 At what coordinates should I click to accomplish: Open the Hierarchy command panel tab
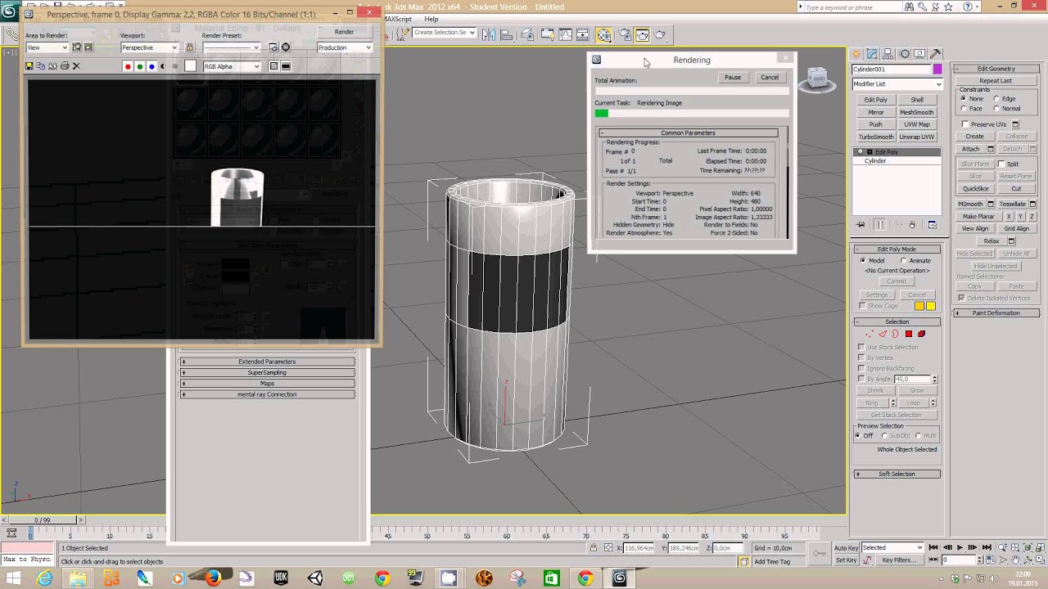point(889,54)
